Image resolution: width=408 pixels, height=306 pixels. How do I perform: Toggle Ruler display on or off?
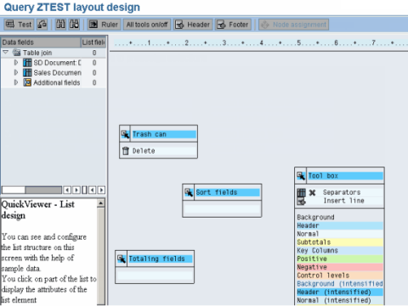click(104, 25)
